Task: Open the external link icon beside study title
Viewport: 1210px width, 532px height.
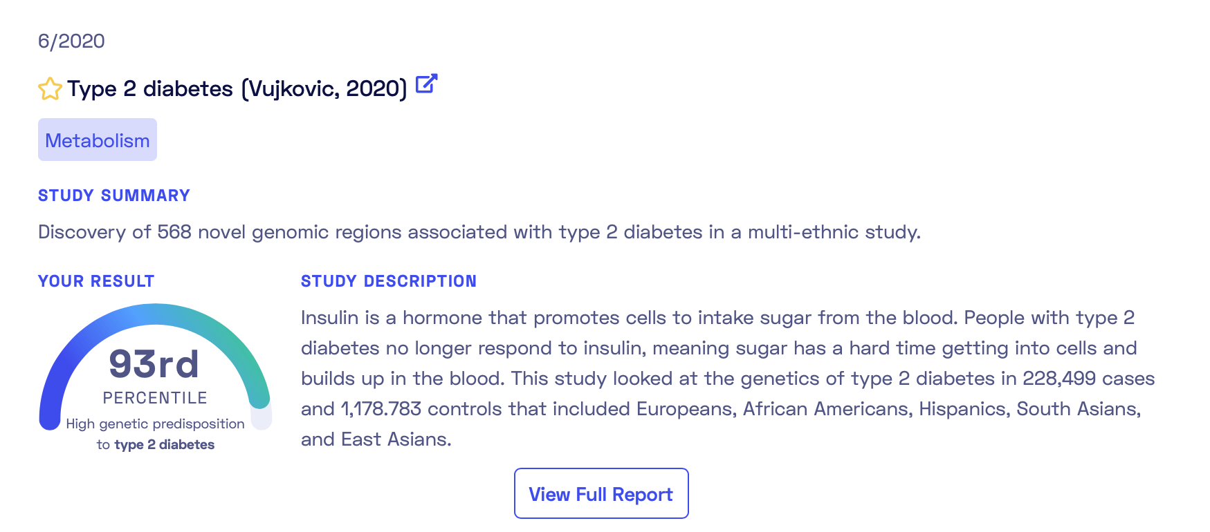Action: [x=426, y=84]
